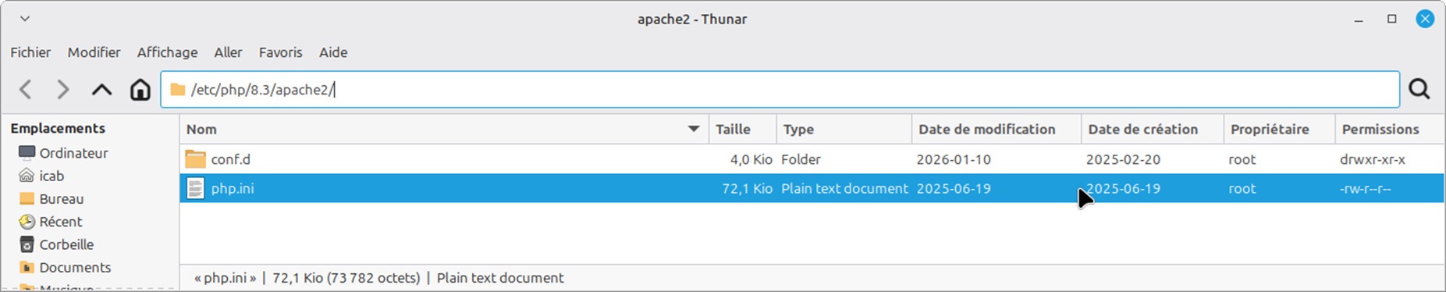Go to home folder via house icon
This screenshot has height=292, width=1446.
click(140, 90)
